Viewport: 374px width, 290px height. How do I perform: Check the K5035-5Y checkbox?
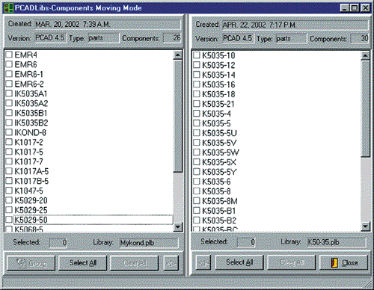197,172
